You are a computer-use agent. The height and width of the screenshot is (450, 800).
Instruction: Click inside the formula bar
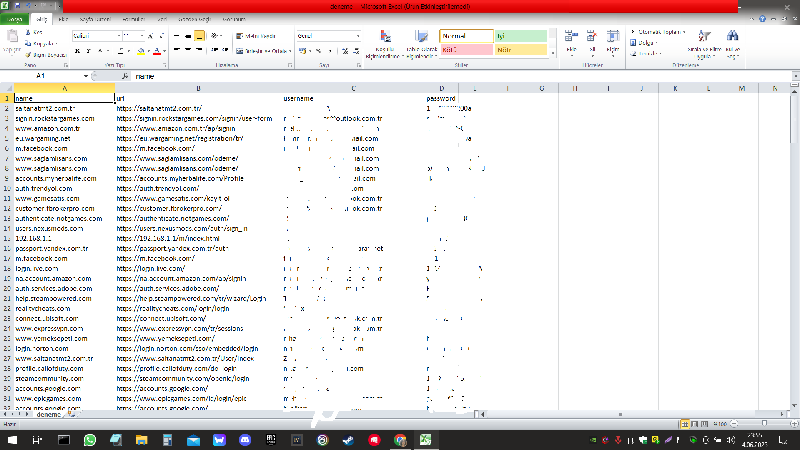pyautogui.click(x=461, y=76)
